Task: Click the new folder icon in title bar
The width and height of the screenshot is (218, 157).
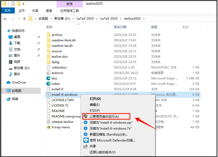Action: click(x=19, y=4)
